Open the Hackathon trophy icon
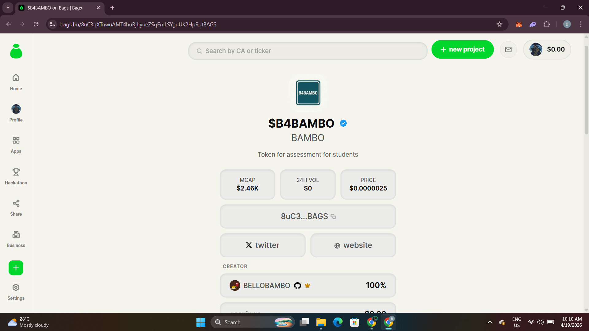The width and height of the screenshot is (589, 331). 16,172
